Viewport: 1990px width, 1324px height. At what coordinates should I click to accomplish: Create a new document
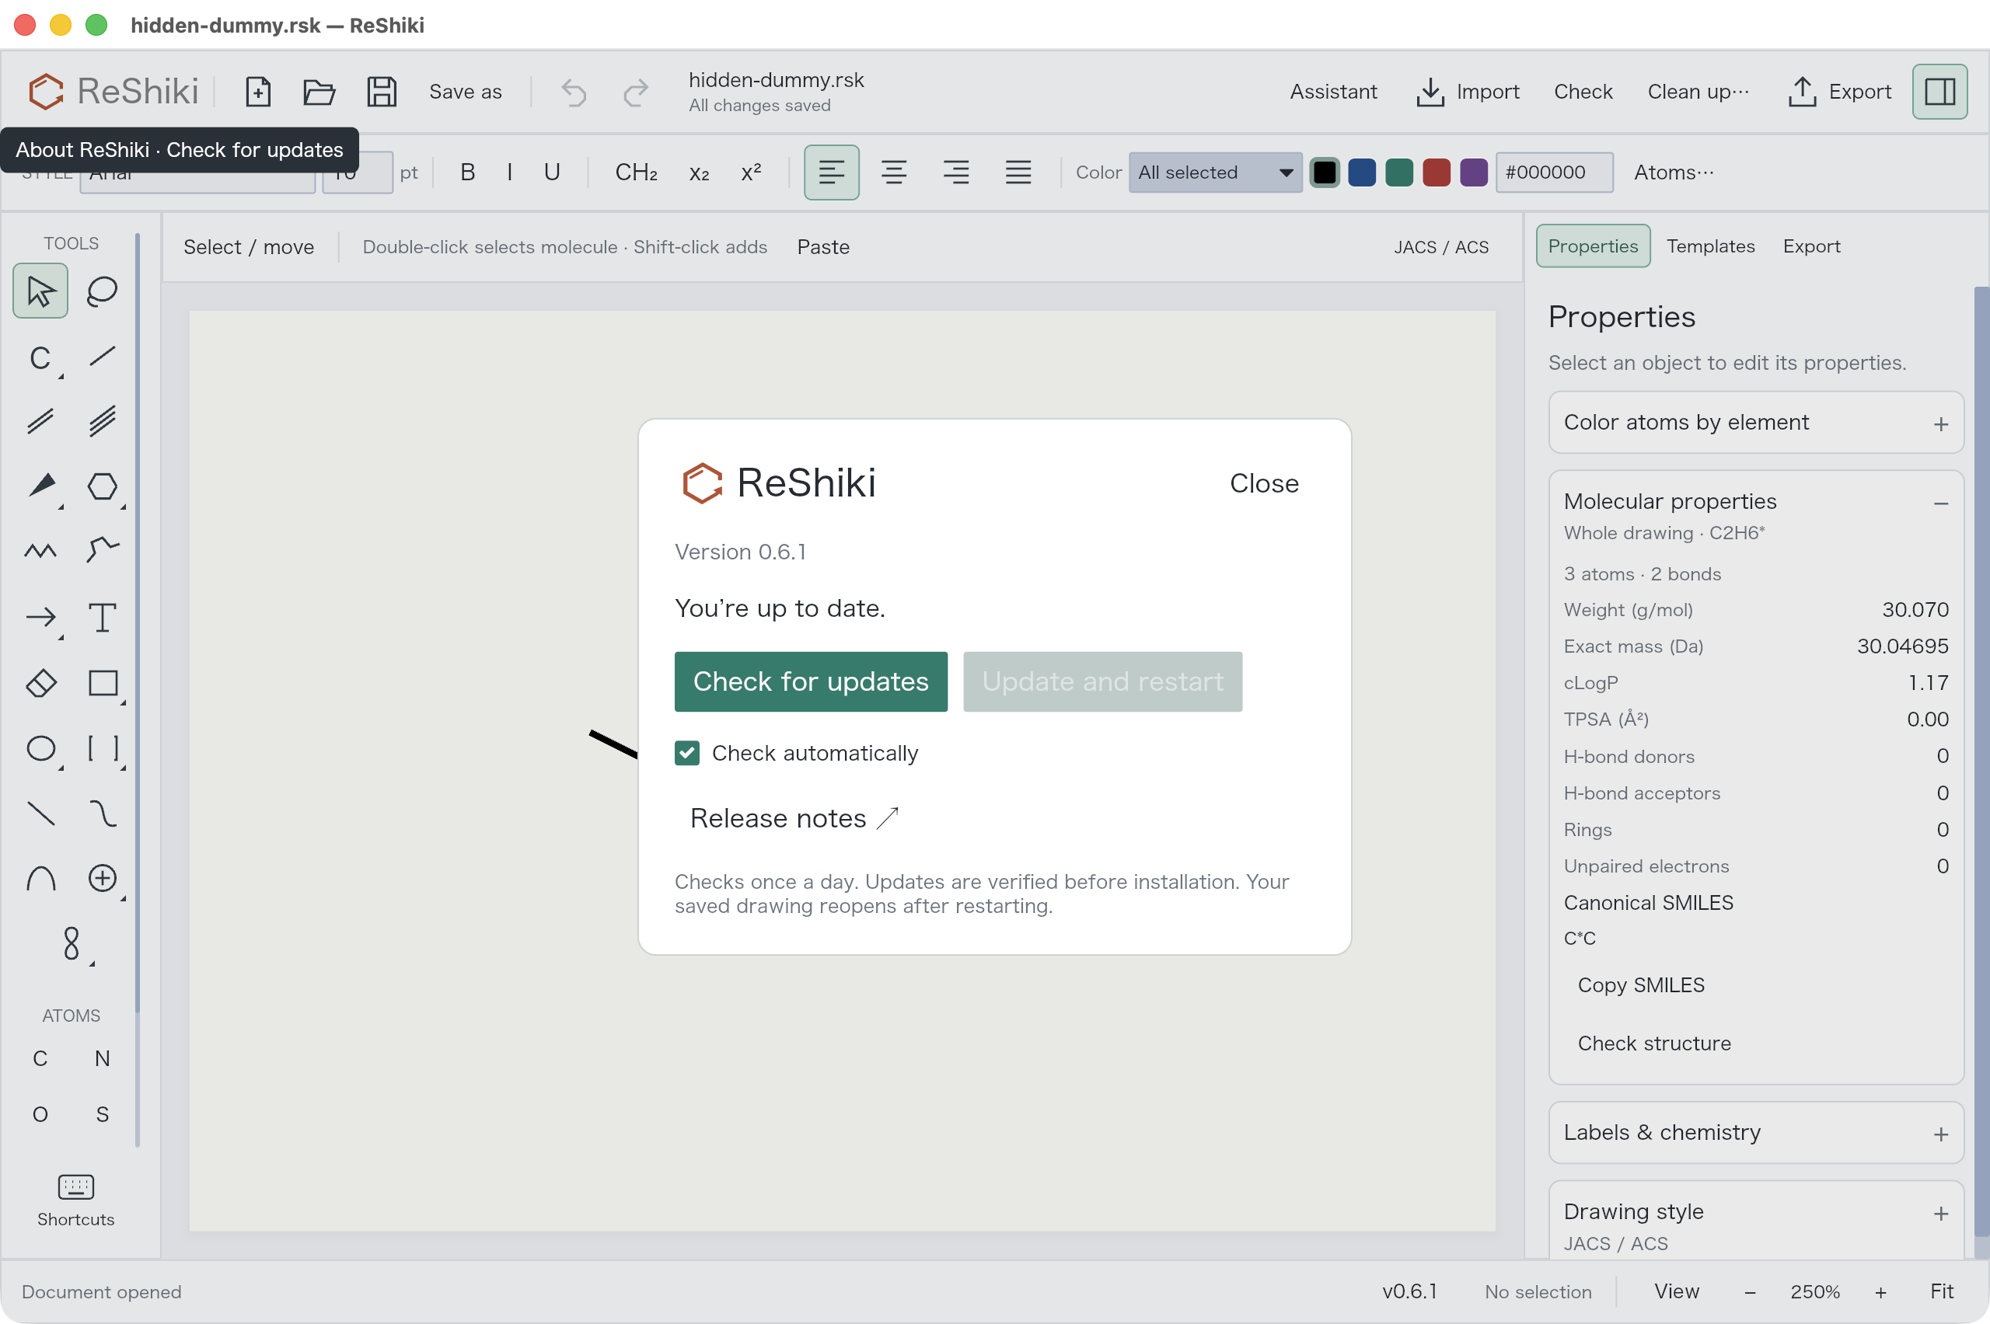click(x=257, y=91)
